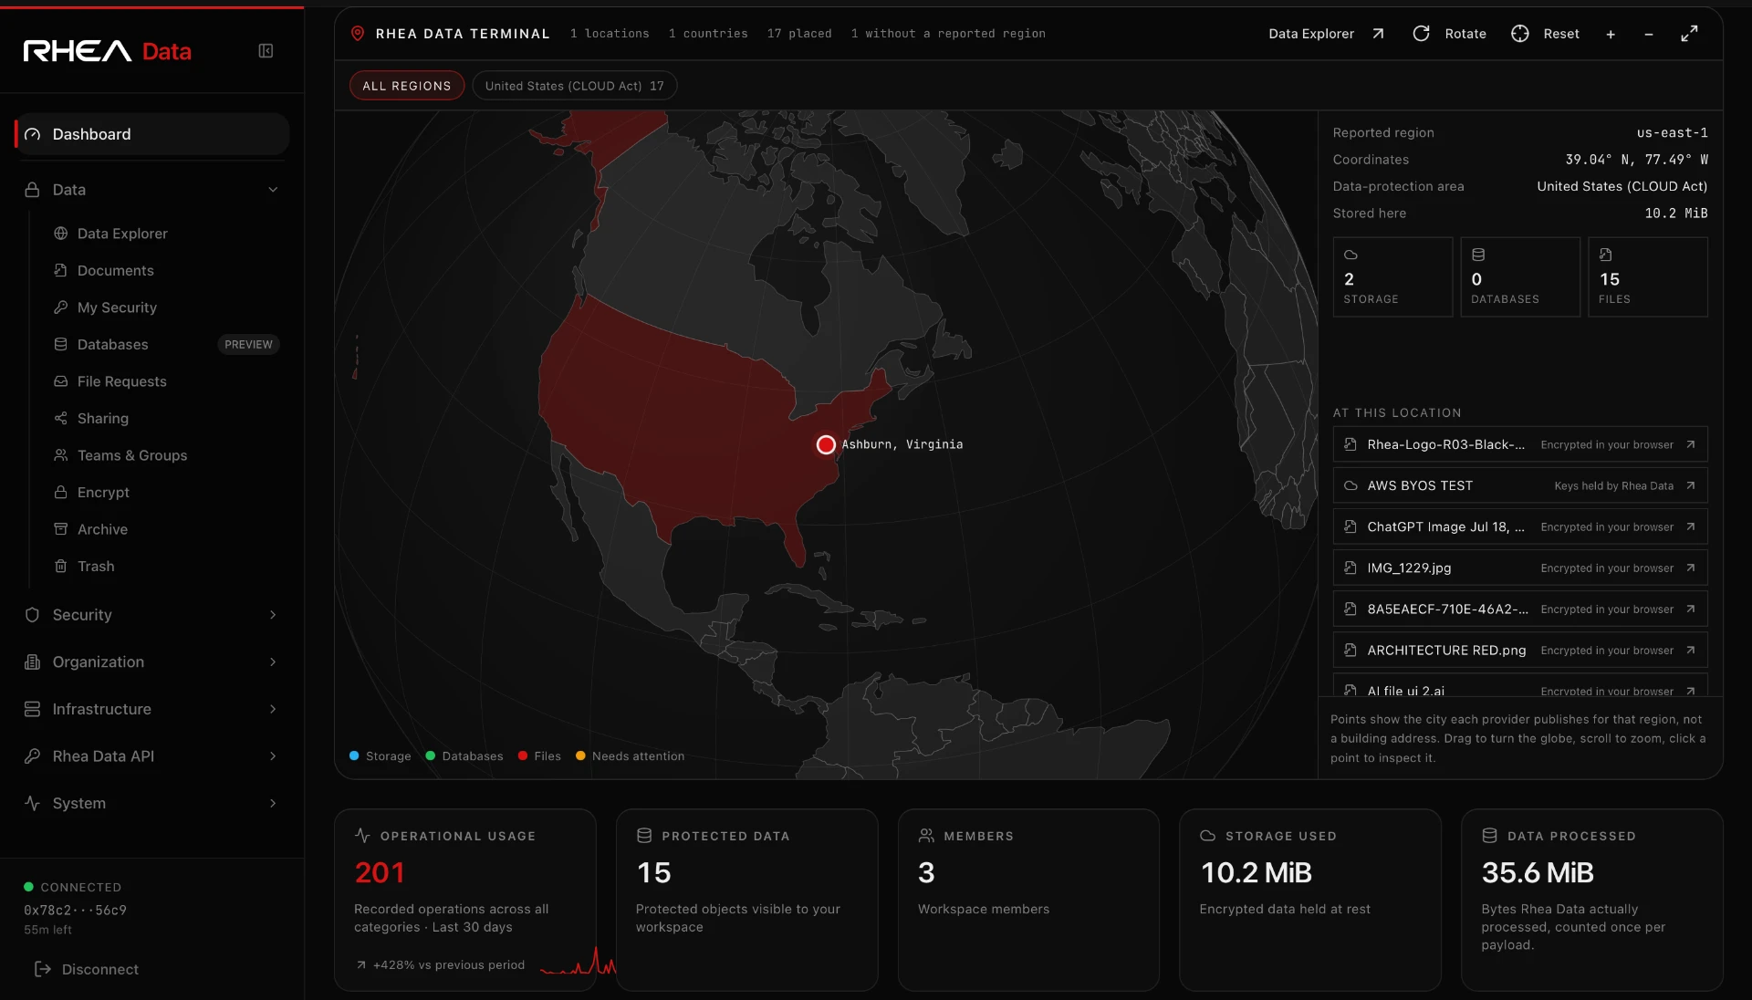Open ARCHITECTURE RED.png via its arrow icon
The image size is (1752, 1000).
[1690, 650]
